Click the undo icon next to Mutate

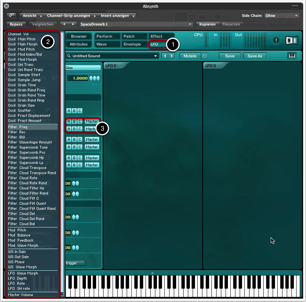[x=205, y=56]
